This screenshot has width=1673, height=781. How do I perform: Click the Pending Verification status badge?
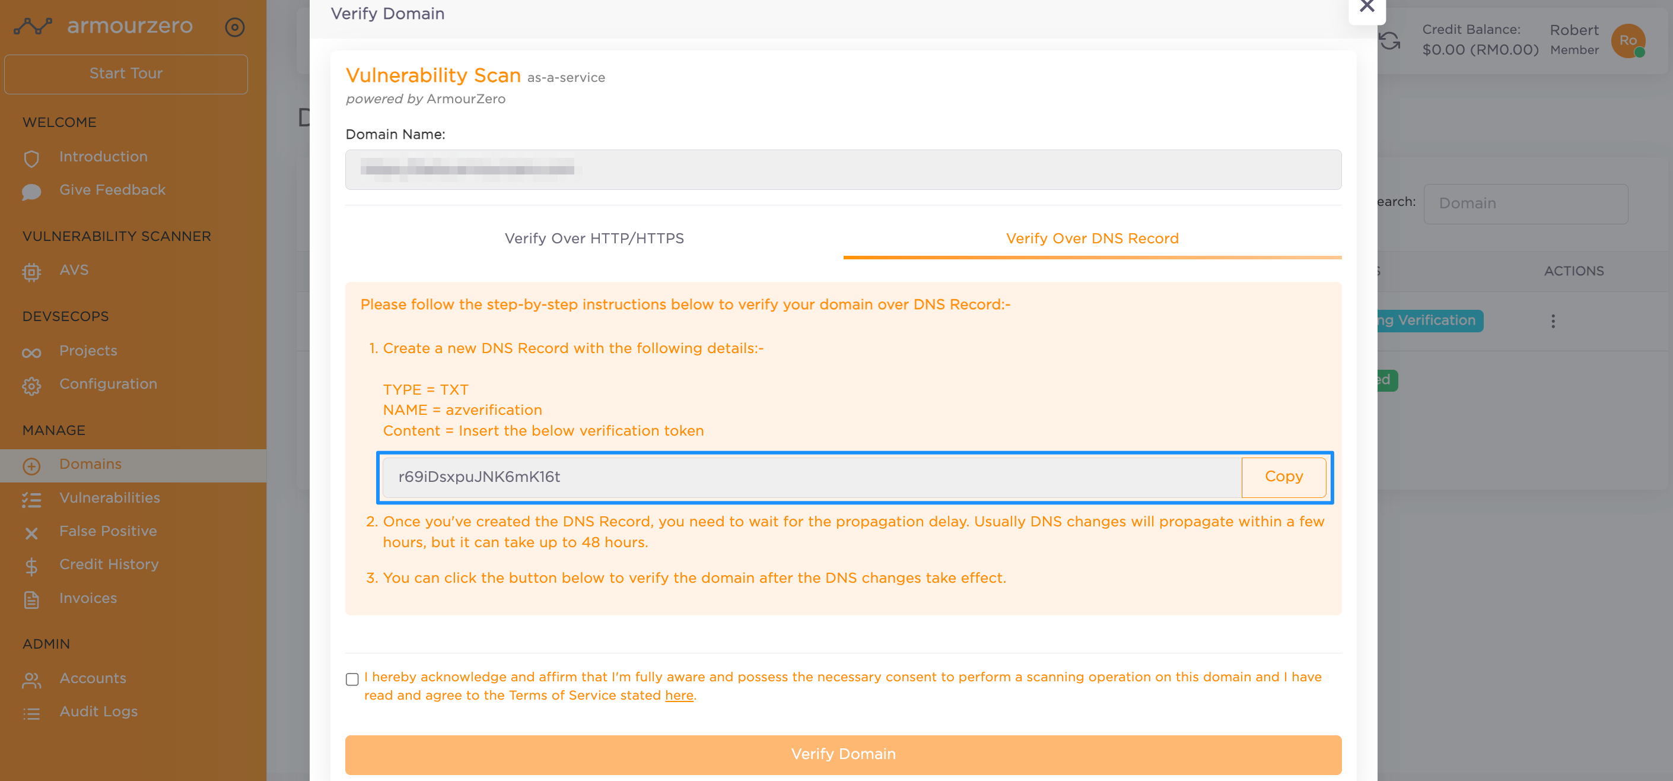click(1429, 320)
